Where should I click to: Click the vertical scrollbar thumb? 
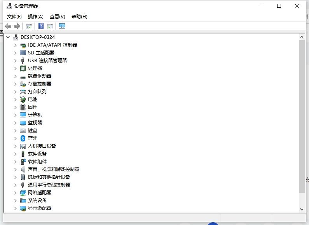point(302,116)
